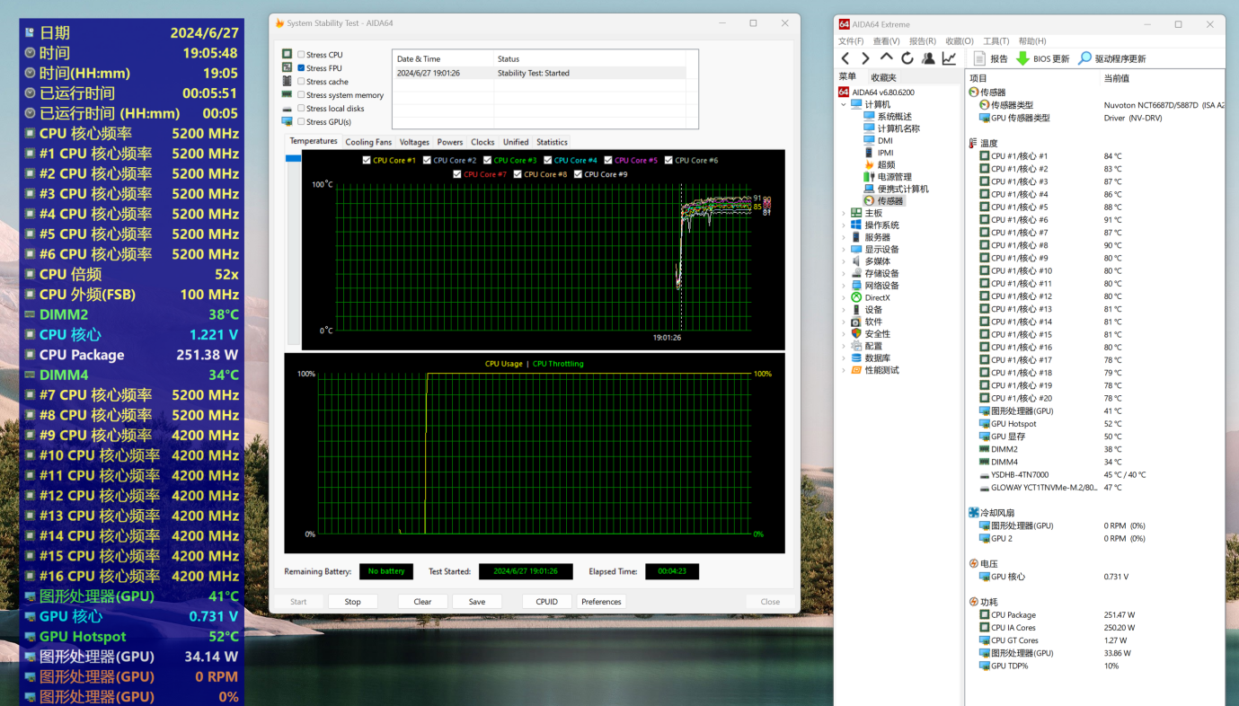Refresh the sensor page using the refresh icon
Viewport: 1239px width, 706px height.
(x=907, y=58)
